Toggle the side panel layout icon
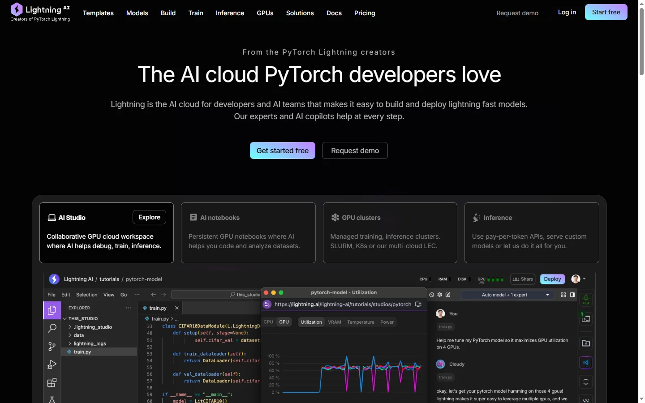 click(572, 295)
